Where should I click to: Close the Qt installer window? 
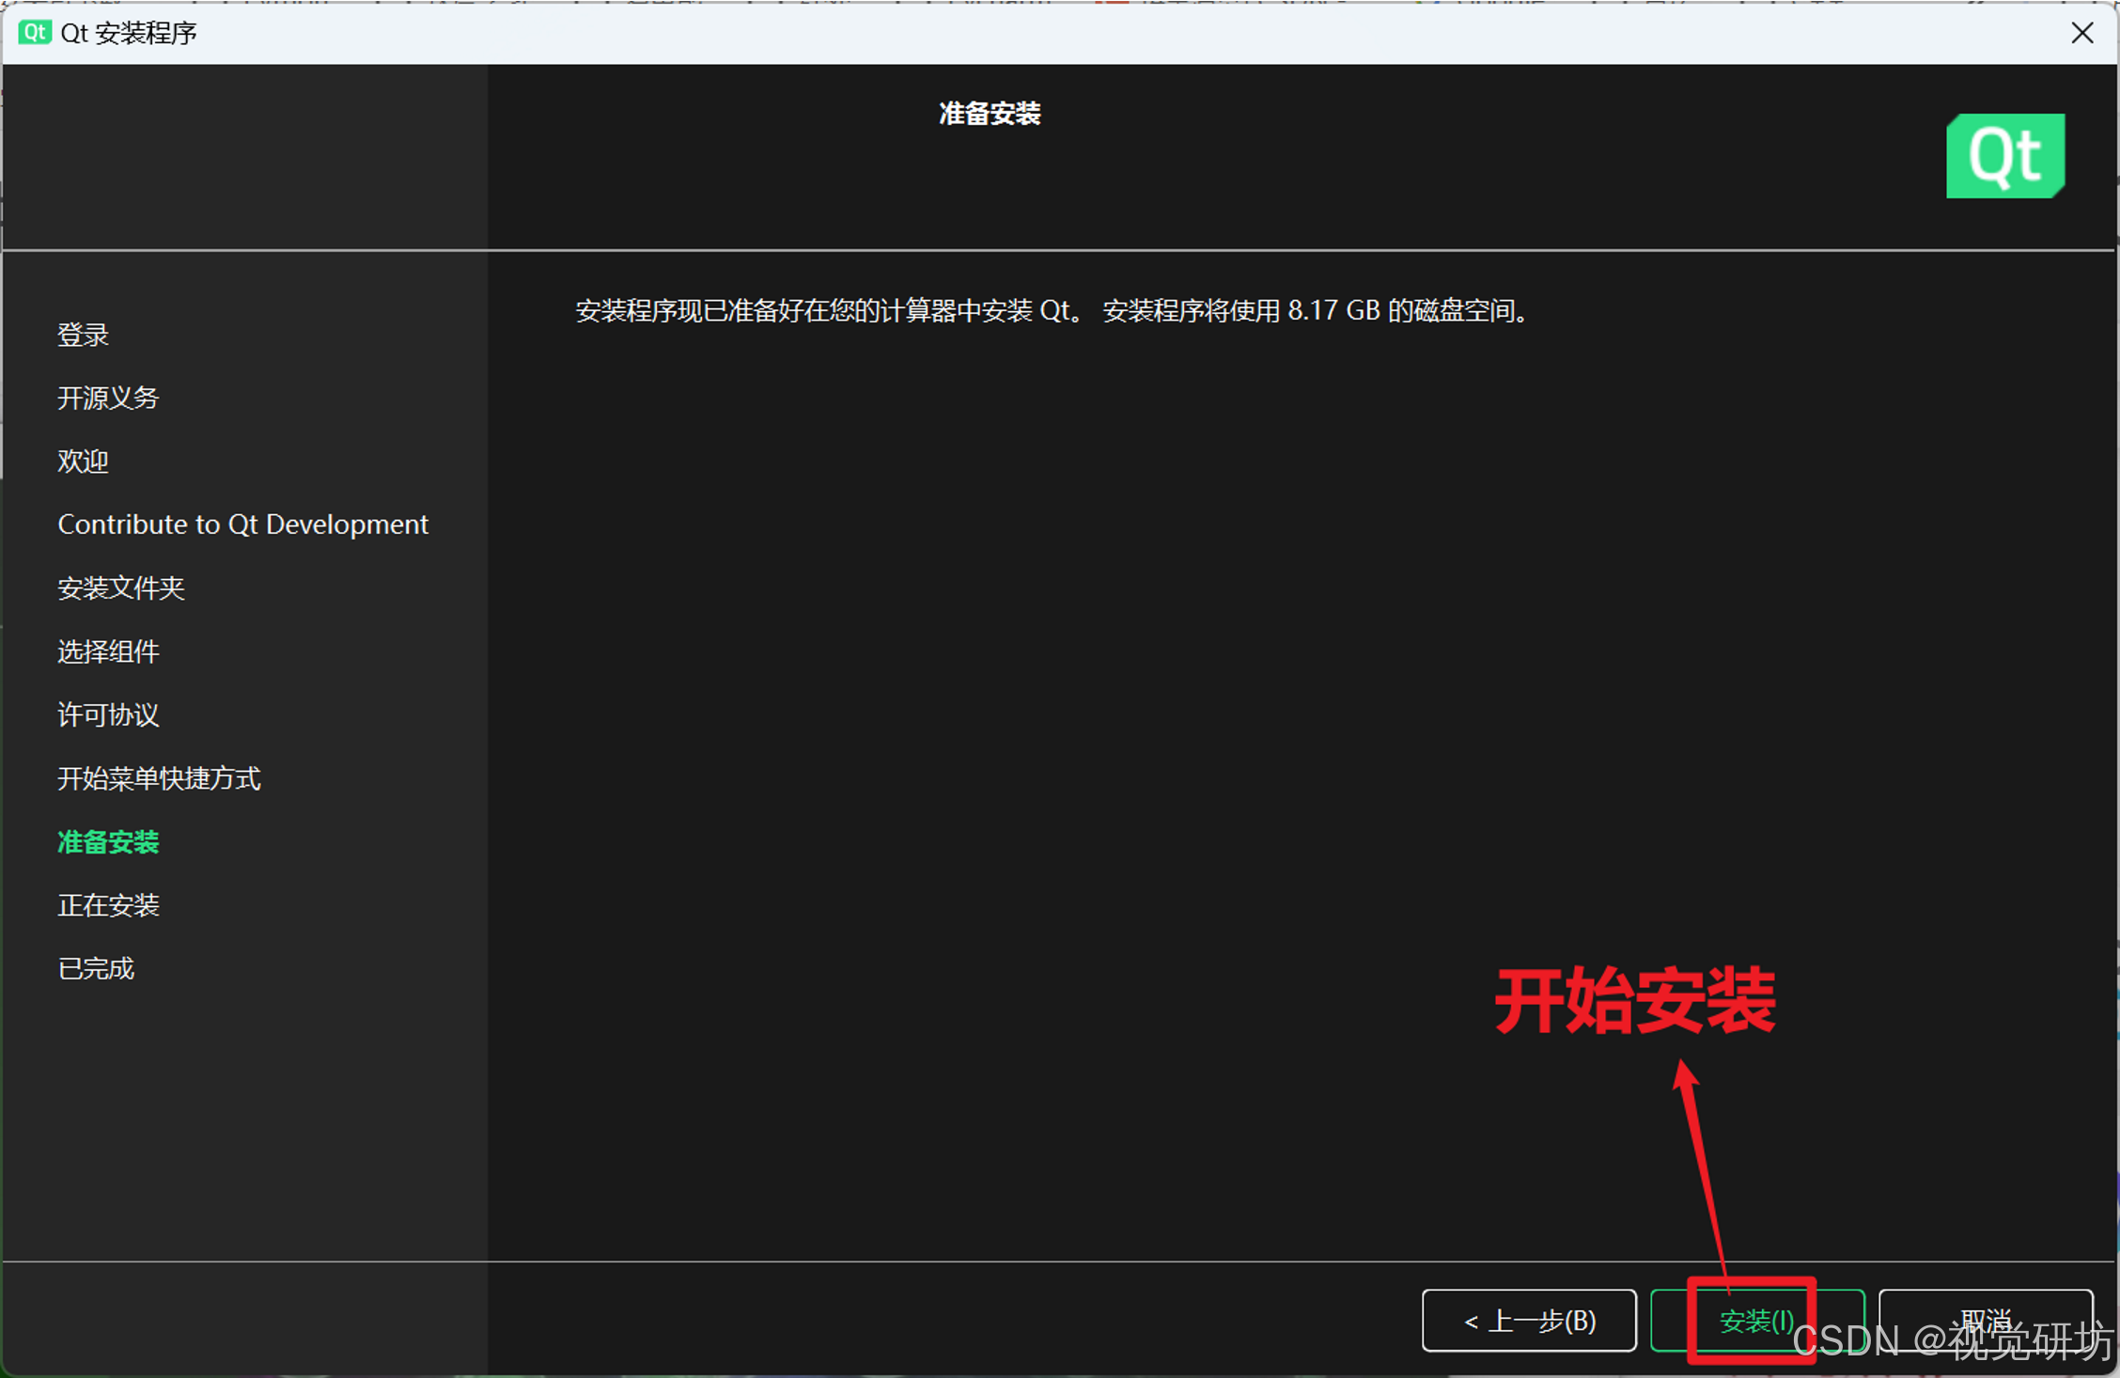2081,33
